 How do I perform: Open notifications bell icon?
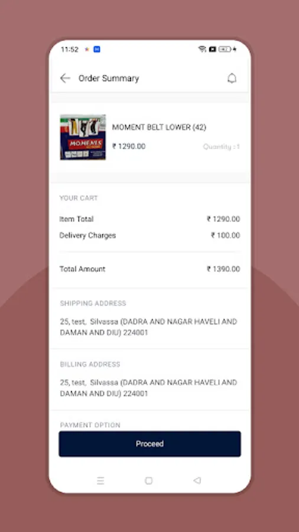click(232, 79)
